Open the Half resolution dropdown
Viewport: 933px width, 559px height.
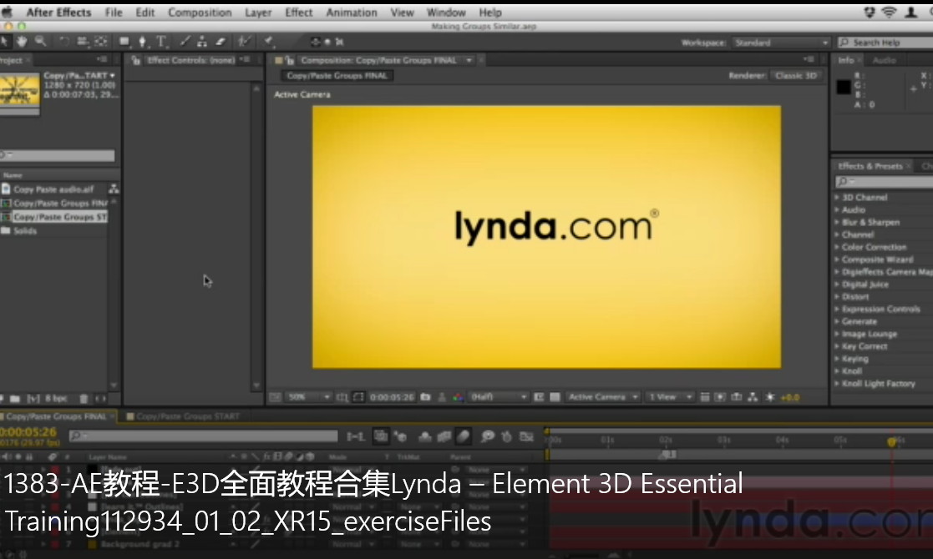tap(498, 397)
